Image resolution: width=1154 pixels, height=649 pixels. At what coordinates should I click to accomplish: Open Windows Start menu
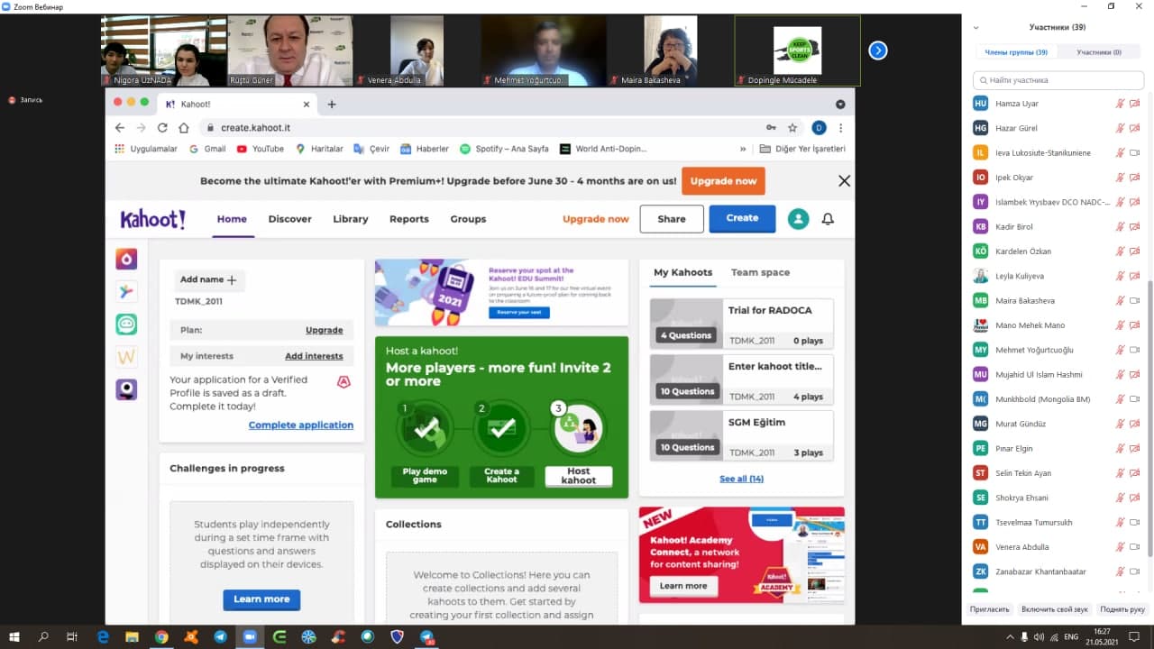14,637
